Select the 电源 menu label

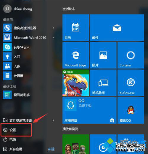tap(13, 139)
